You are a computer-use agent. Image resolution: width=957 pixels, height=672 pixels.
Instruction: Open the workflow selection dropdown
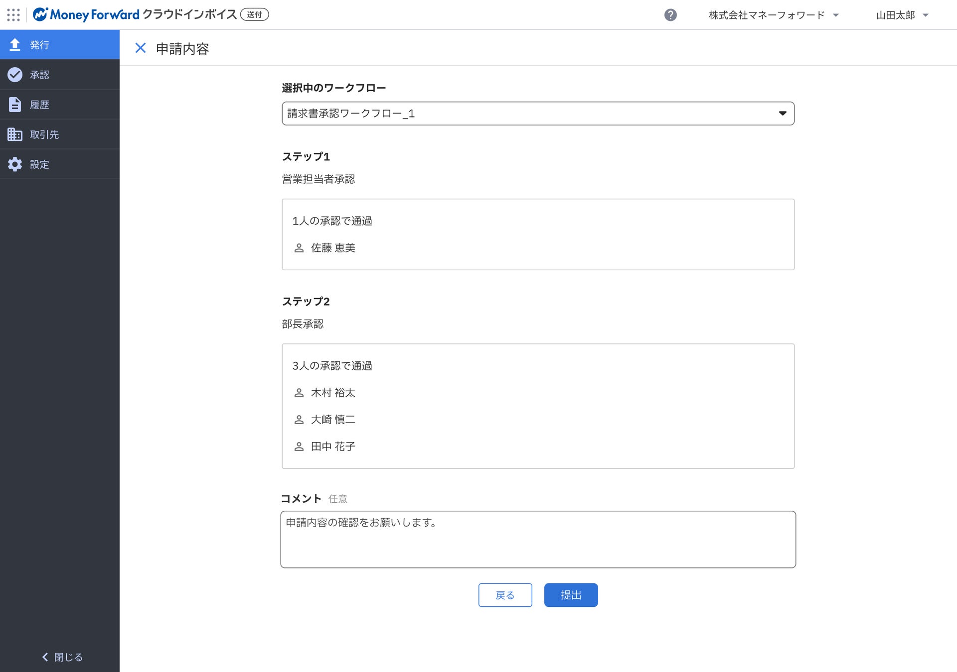538,113
